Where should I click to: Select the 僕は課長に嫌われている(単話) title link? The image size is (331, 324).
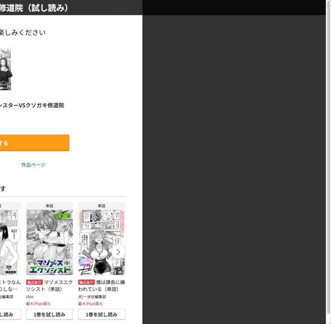pos(101,286)
